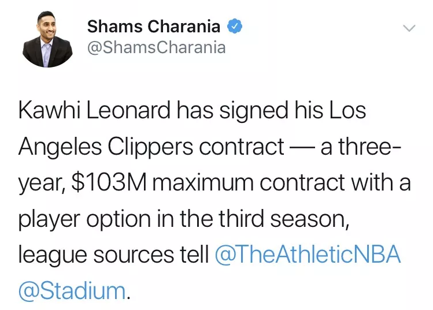Open the Shams Charania display name
433x310 pixels.
(x=154, y=27)
